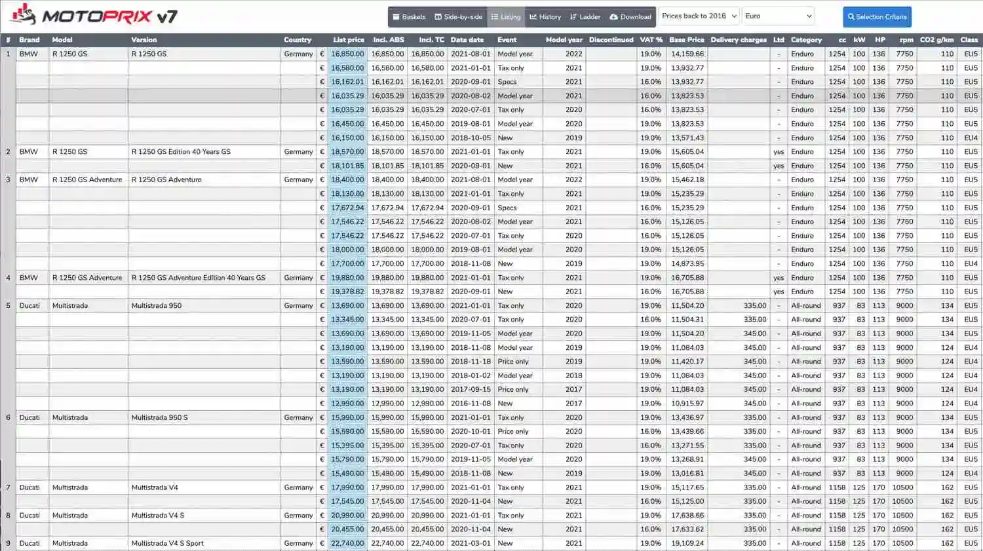Image resolution: width=983 pixels, height=551 pixels.
Task: Click the Download button
Action: pyautogui.click(x=630, y=17)
